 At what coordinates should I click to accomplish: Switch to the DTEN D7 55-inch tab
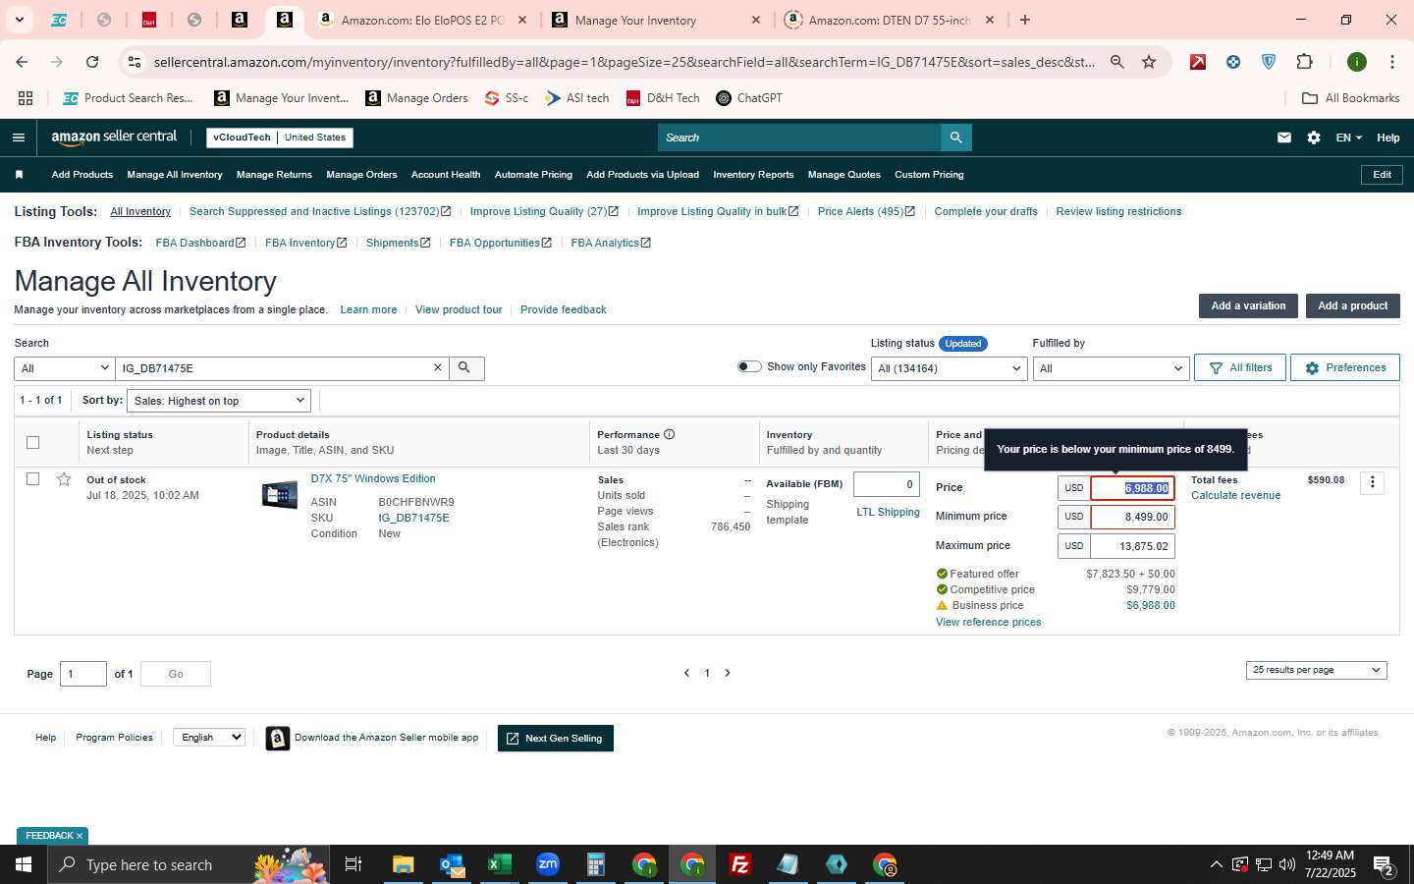coord(889,20)
